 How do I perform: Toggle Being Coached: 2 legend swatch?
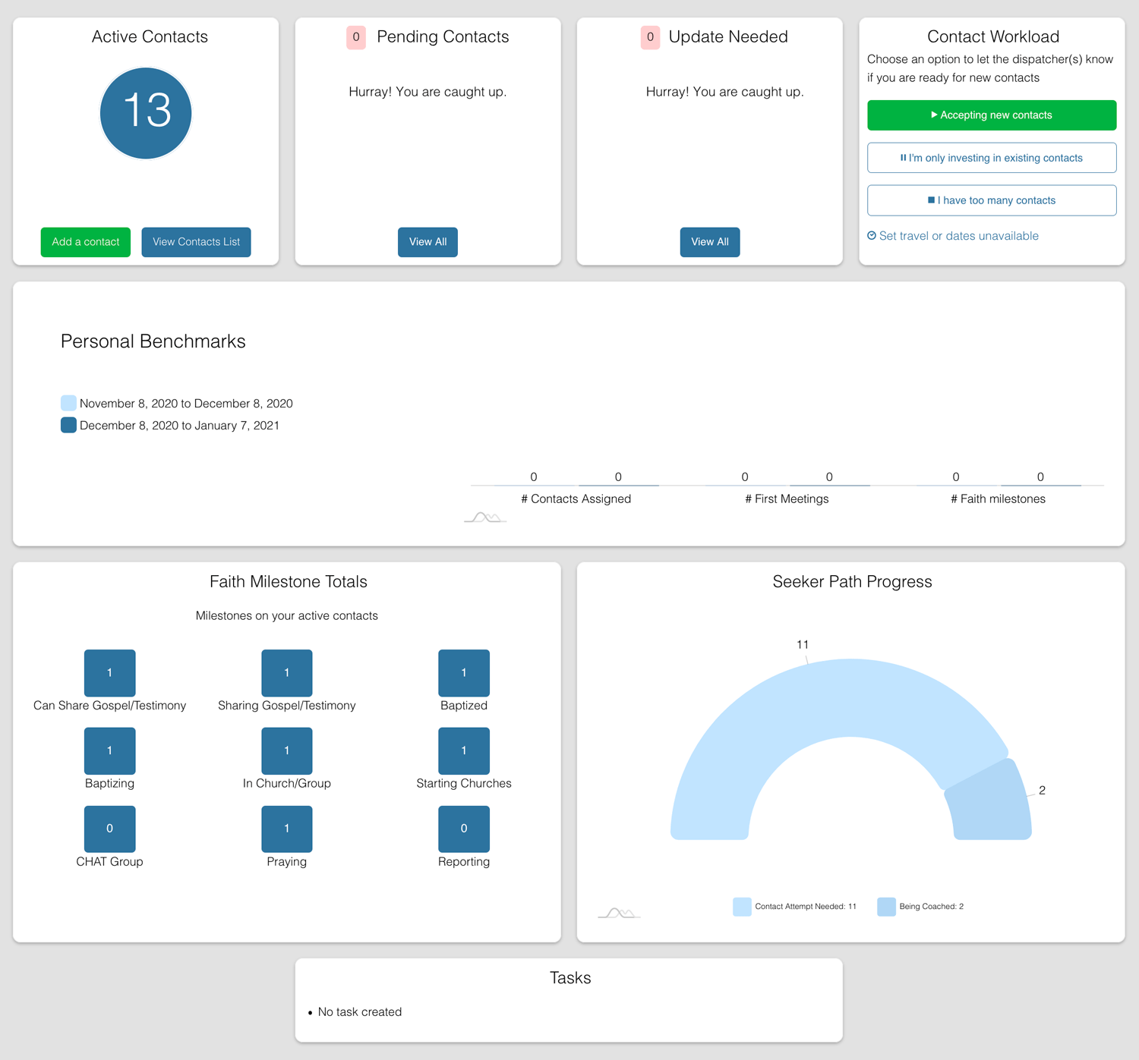(x=886, y=907)
